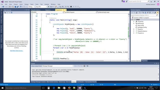This screenshot has width=160, height=90.
Task: Click the Start debugging button
Action: 50,7
